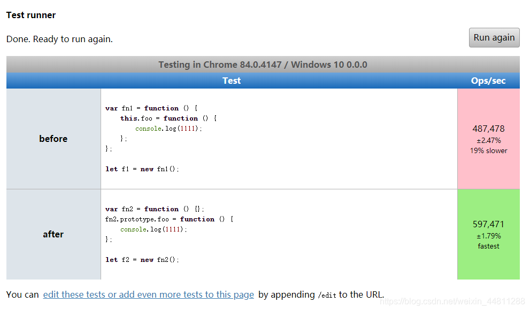Select the 'after' test name cell
Screen dimensions: 530x311
(x=53, y=234)
